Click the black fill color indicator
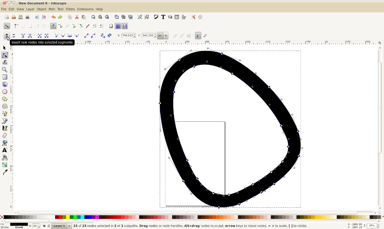The width and height of the screenshot is (384, 229). tap(19, 224)
